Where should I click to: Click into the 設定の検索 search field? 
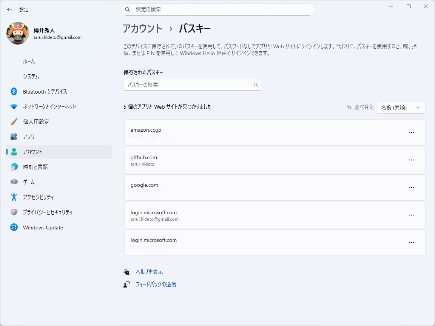(217, 9)
